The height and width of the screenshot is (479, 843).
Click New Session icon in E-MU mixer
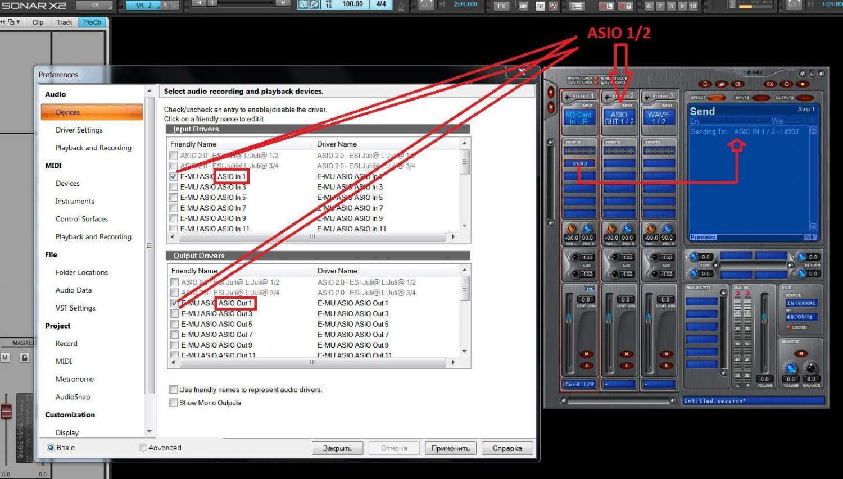705,84
